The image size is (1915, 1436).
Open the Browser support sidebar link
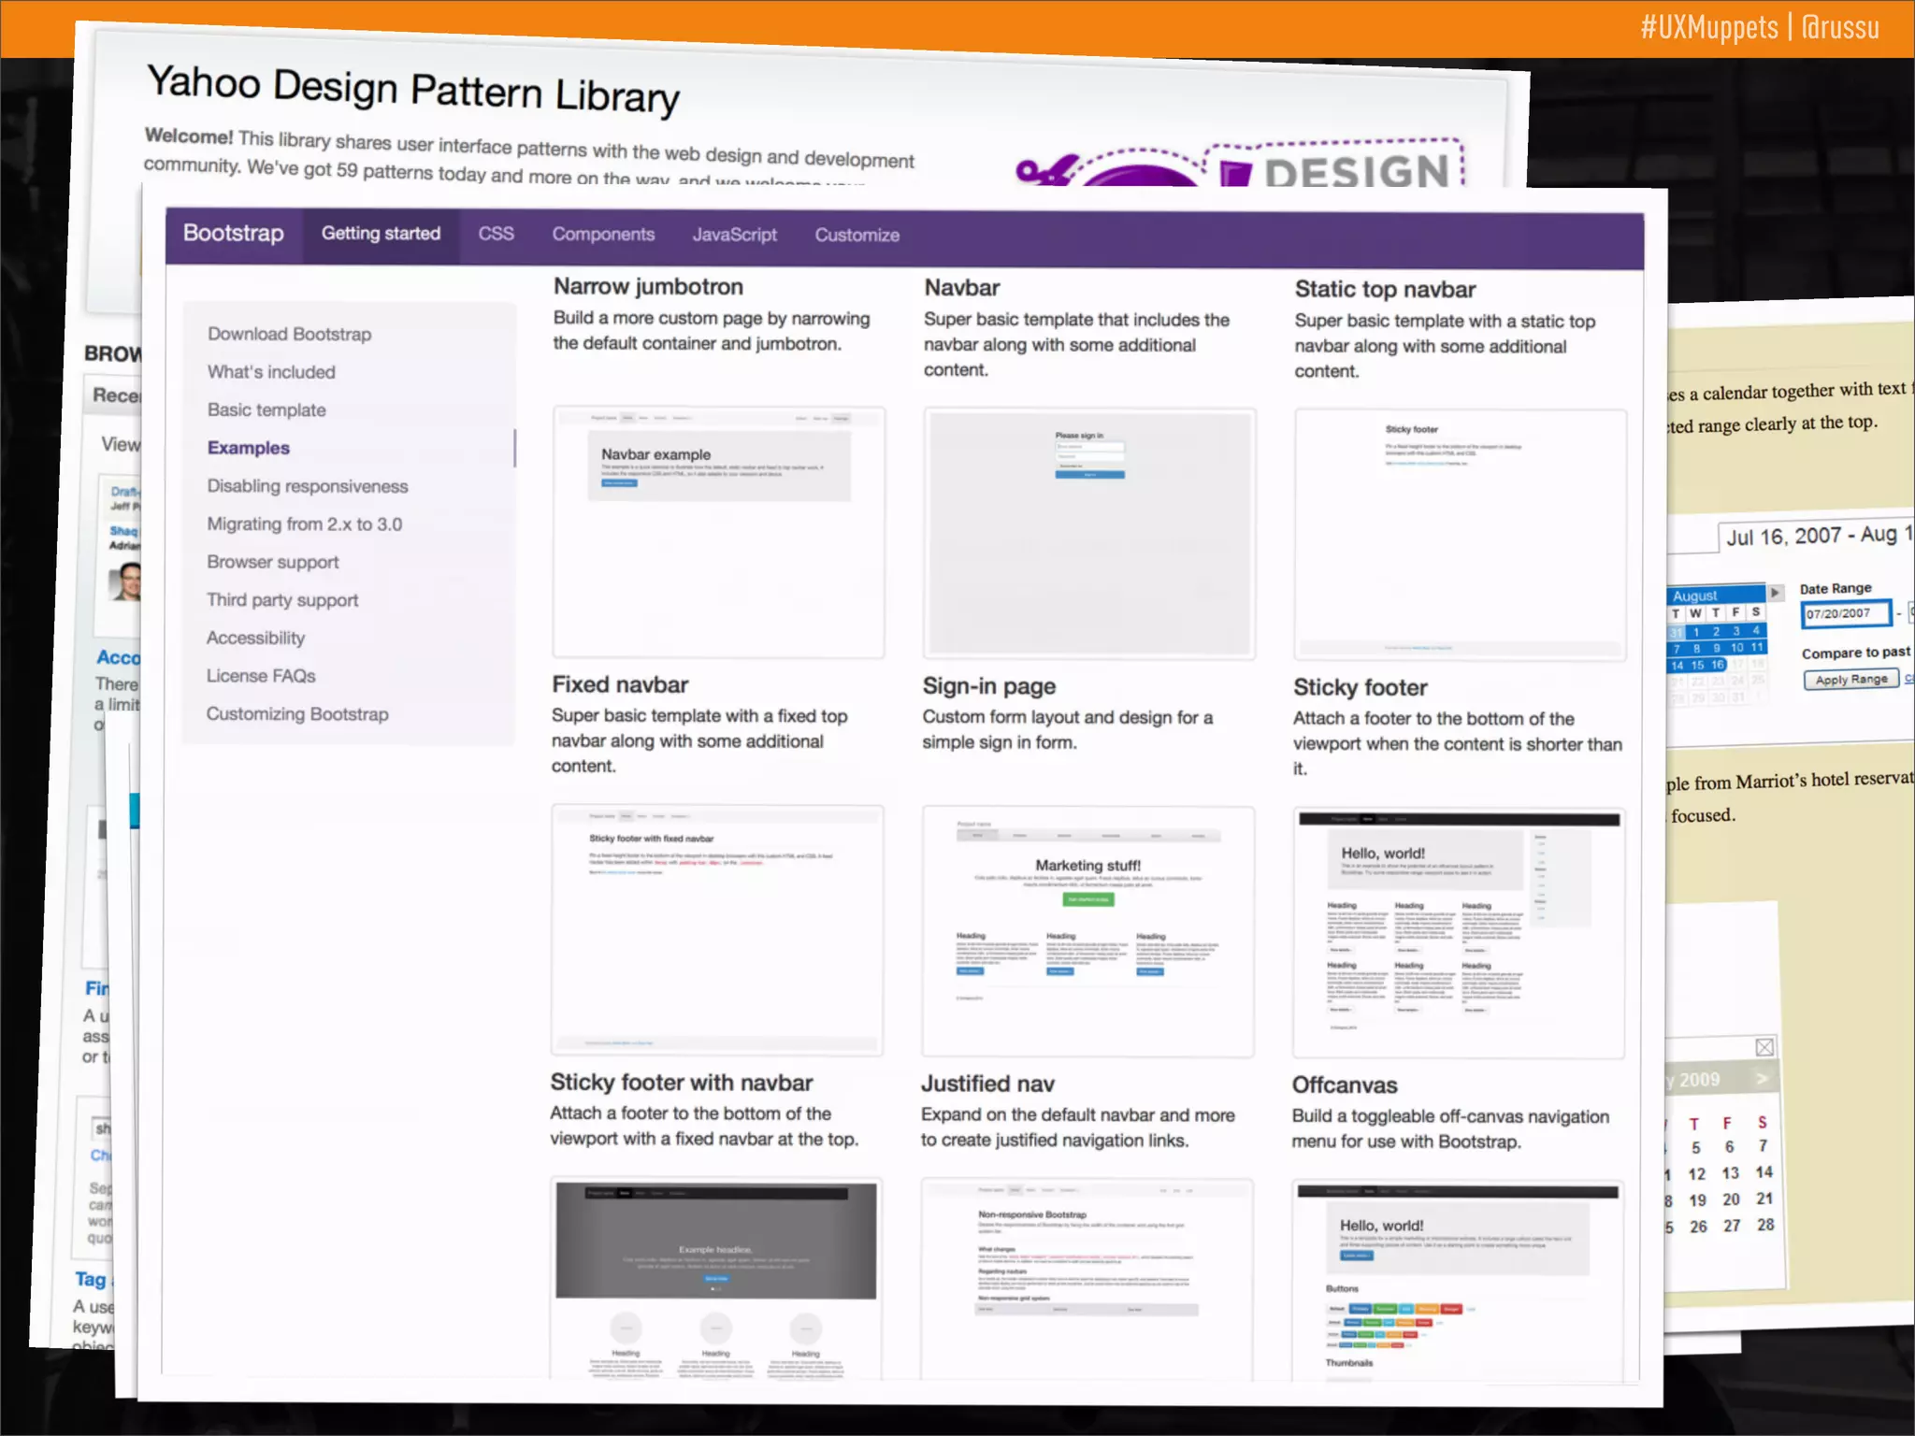[273, 562]
